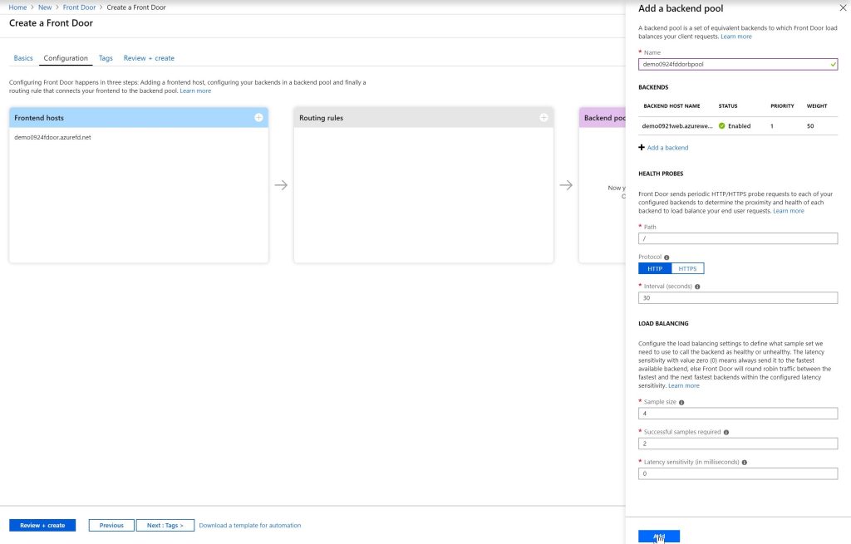This screenshot has height=544, width=851.
Task: Show info tooltip for Successful samples required
Action: [726, 432]
